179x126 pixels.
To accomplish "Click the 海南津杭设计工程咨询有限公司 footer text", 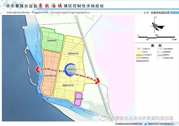I will coord(161,124).
